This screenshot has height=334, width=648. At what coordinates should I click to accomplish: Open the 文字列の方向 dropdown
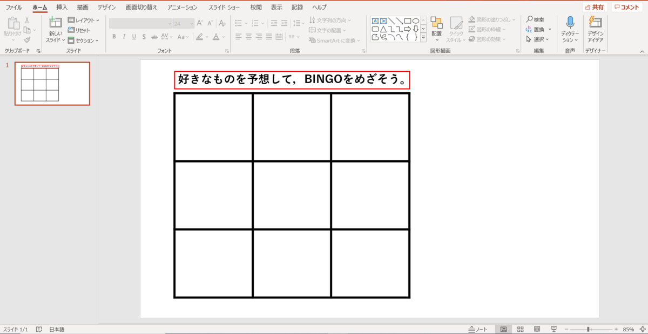[x=330, y=20]
